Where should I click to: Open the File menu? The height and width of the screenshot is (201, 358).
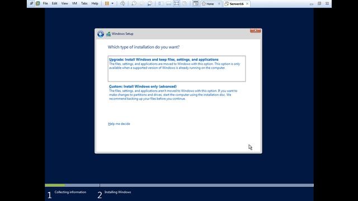45,3
